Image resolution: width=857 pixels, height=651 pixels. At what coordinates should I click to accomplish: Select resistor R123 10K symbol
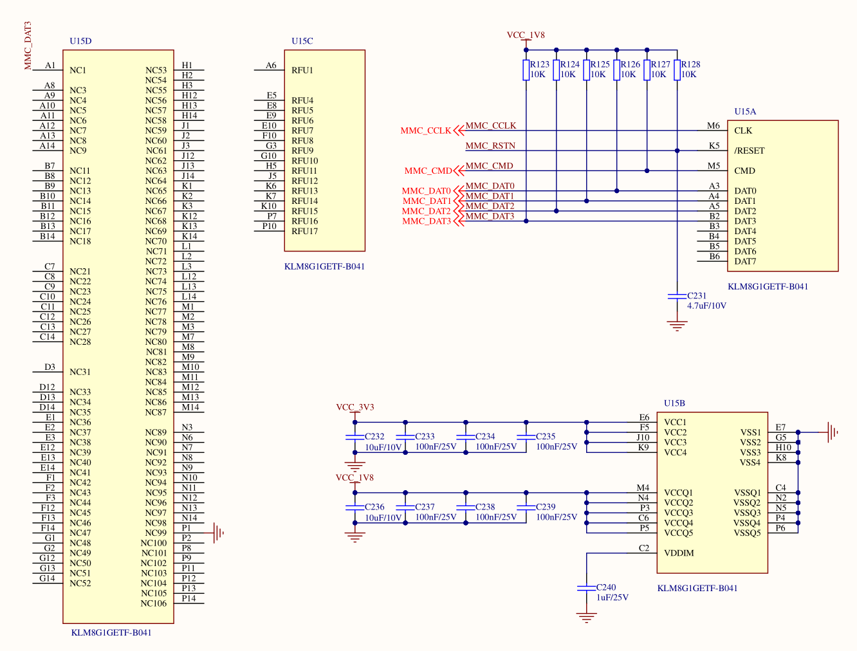[526, 70]
